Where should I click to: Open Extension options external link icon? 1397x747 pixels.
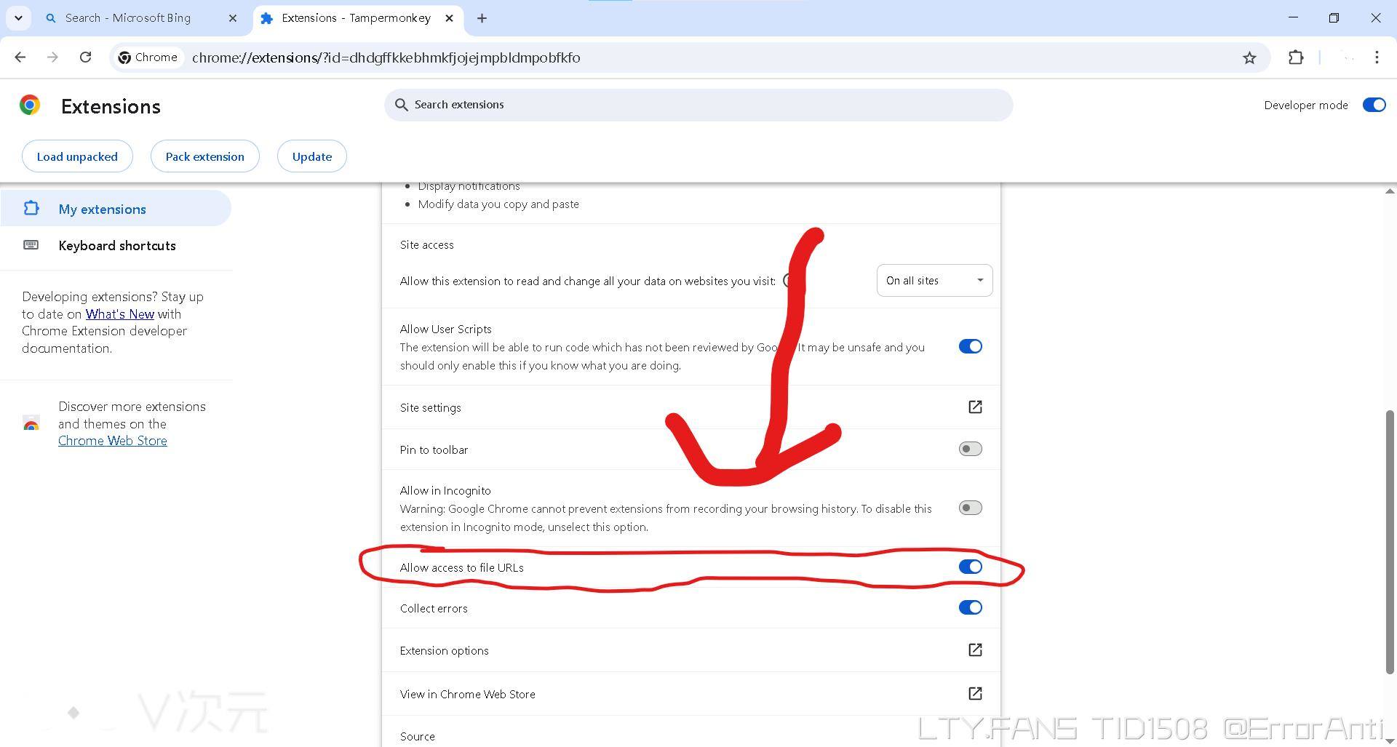[x=975, y=650]
